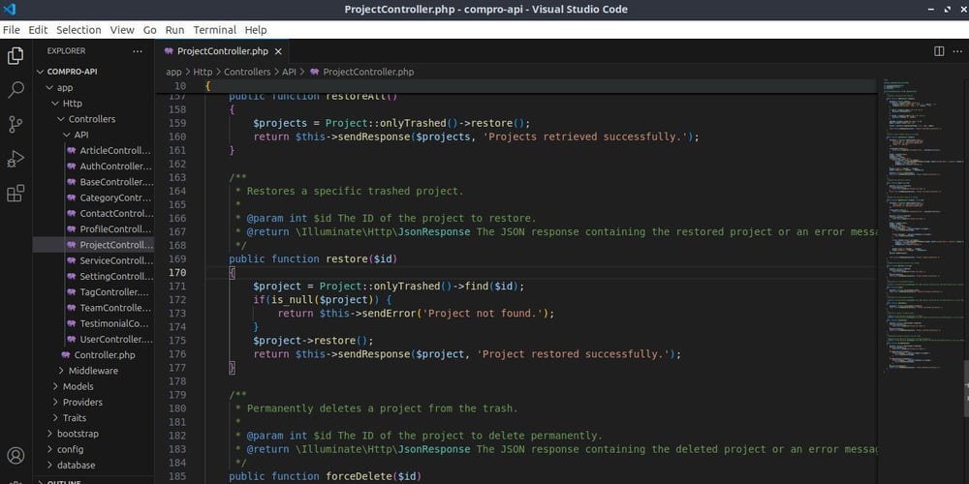
Task: Click the PHP icon beside ArticleController
Action: 72,151
